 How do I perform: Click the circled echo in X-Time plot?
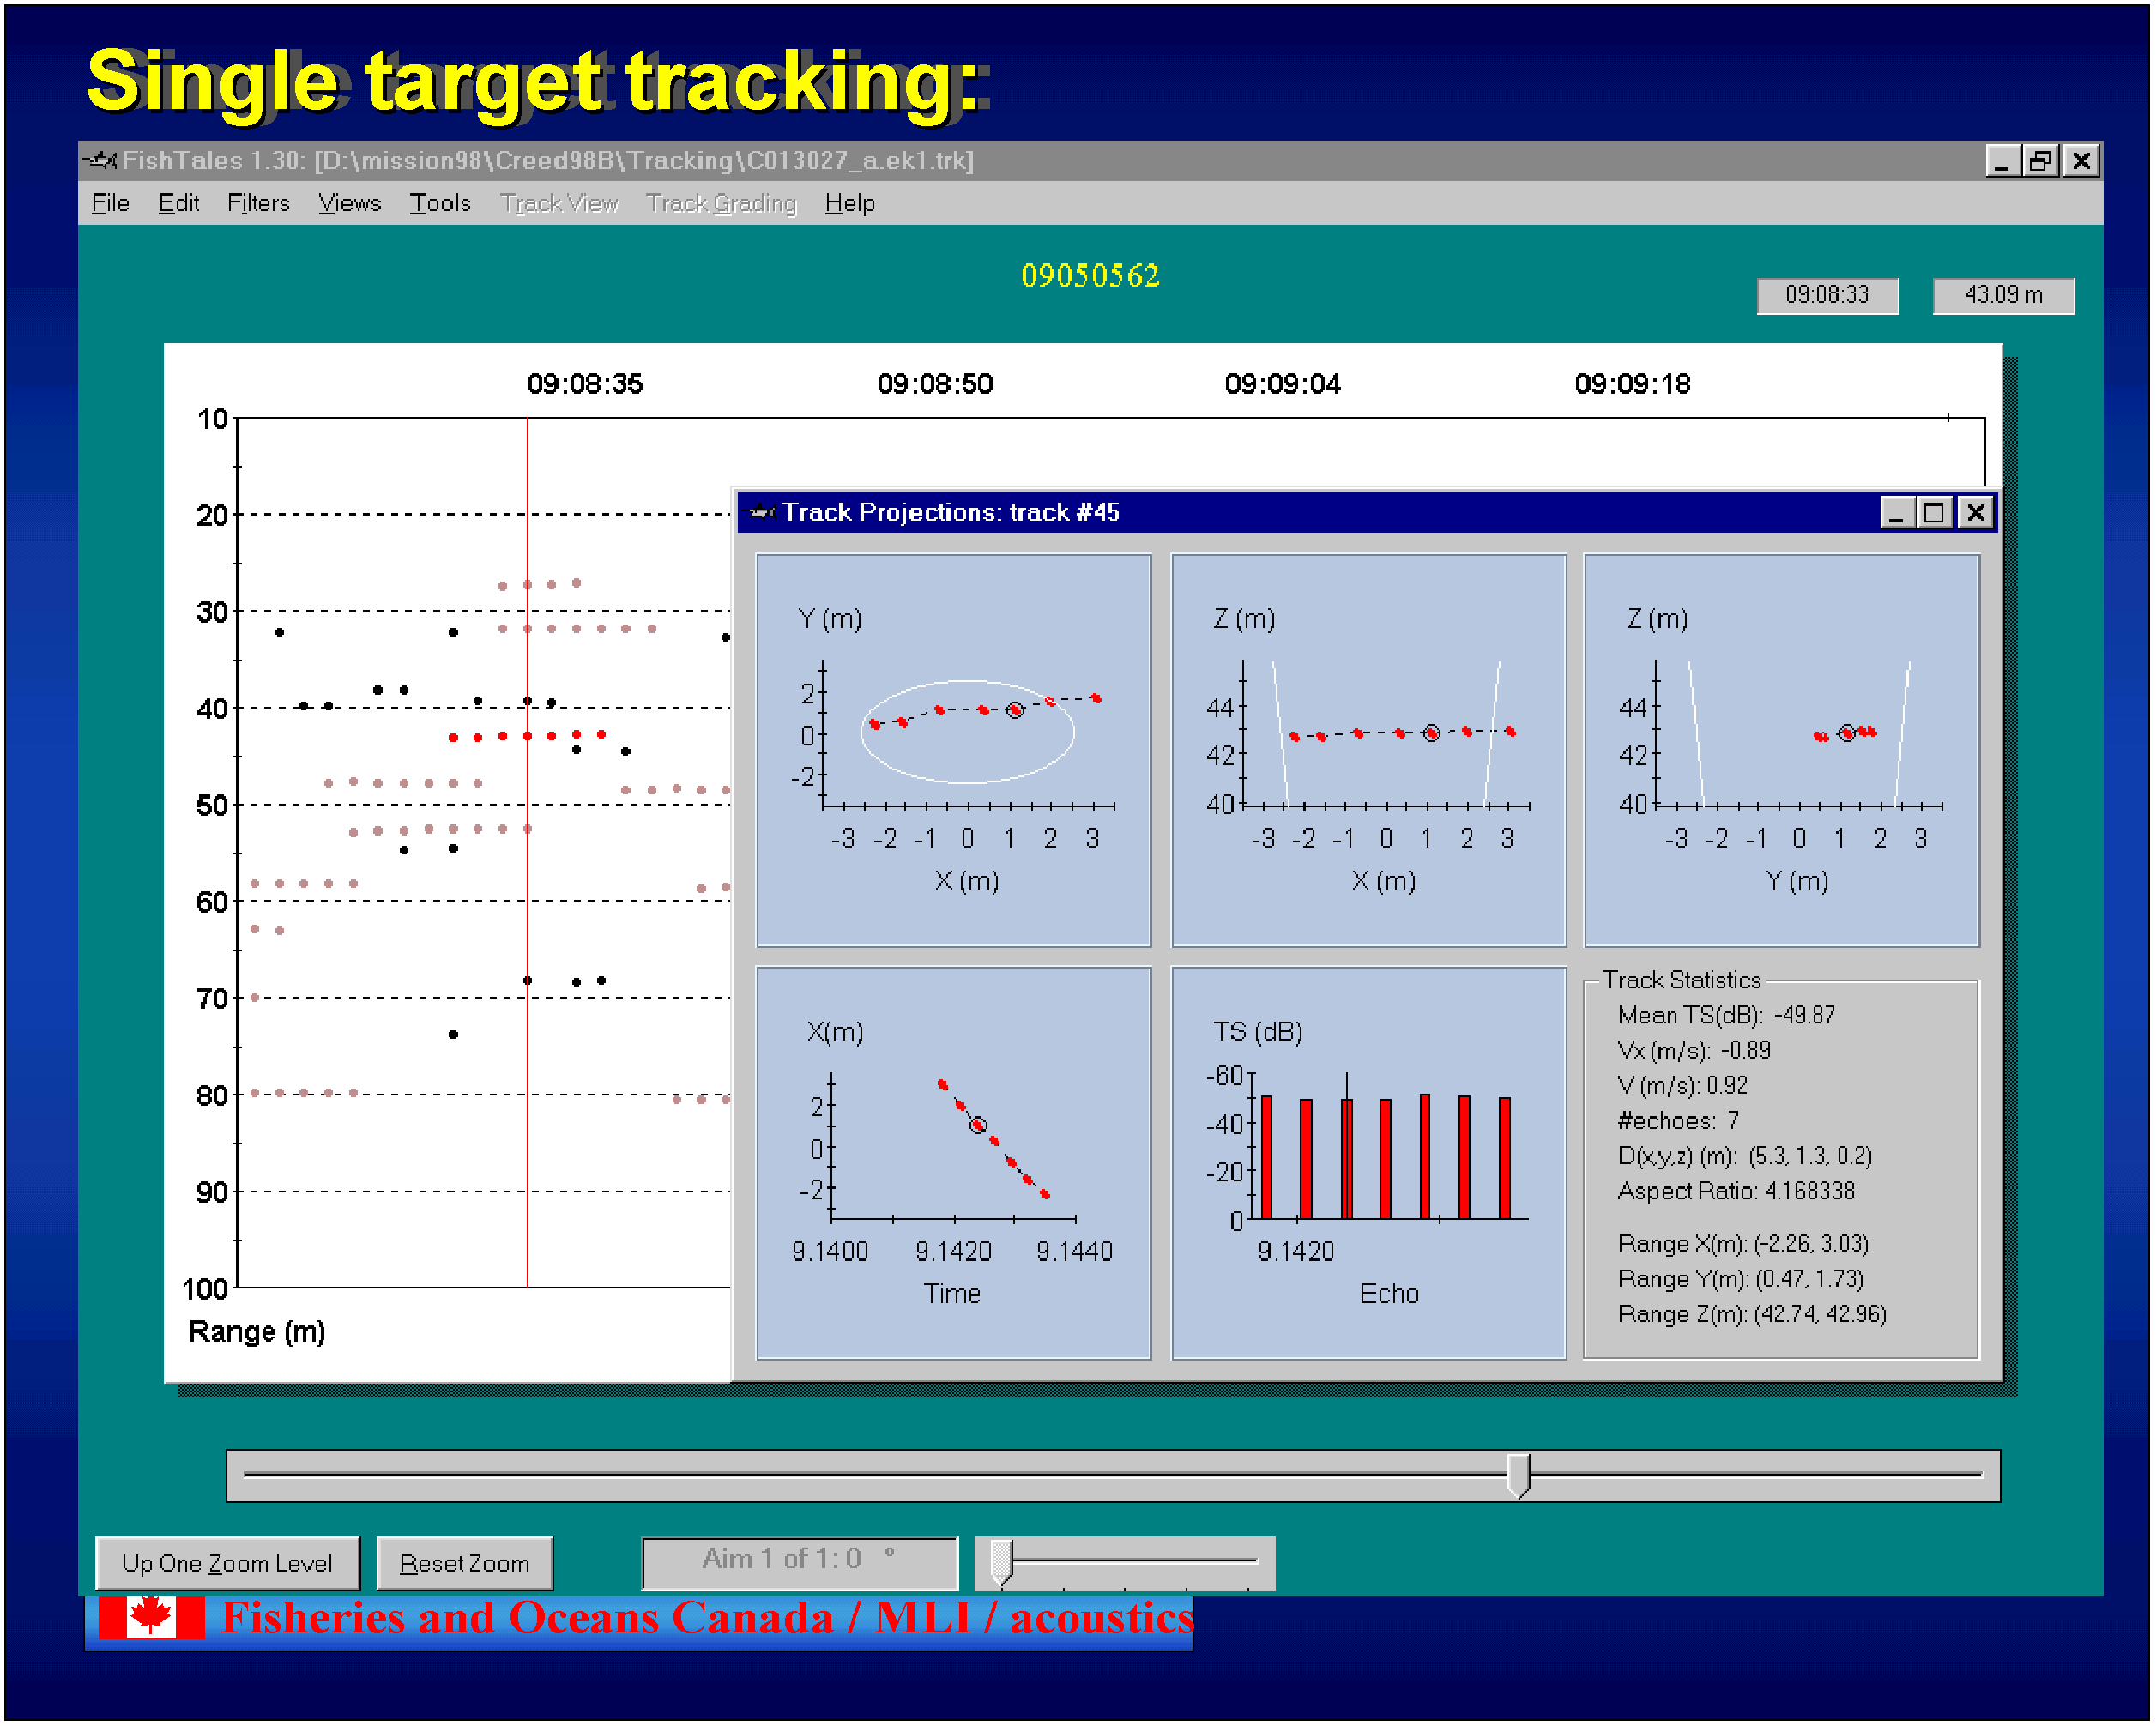tap(978, 1126)
